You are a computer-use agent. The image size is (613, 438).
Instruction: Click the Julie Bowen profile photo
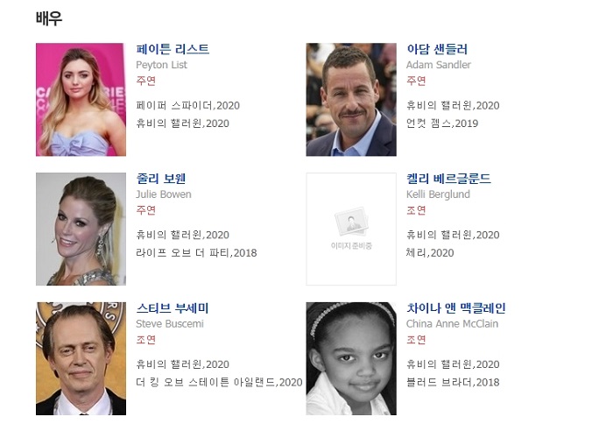pos(81,230)
